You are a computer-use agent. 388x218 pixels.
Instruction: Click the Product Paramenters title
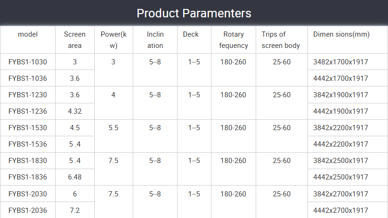coord(194,13)
